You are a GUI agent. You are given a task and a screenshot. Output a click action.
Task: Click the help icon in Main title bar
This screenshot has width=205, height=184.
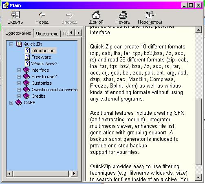tap(6, 5)
